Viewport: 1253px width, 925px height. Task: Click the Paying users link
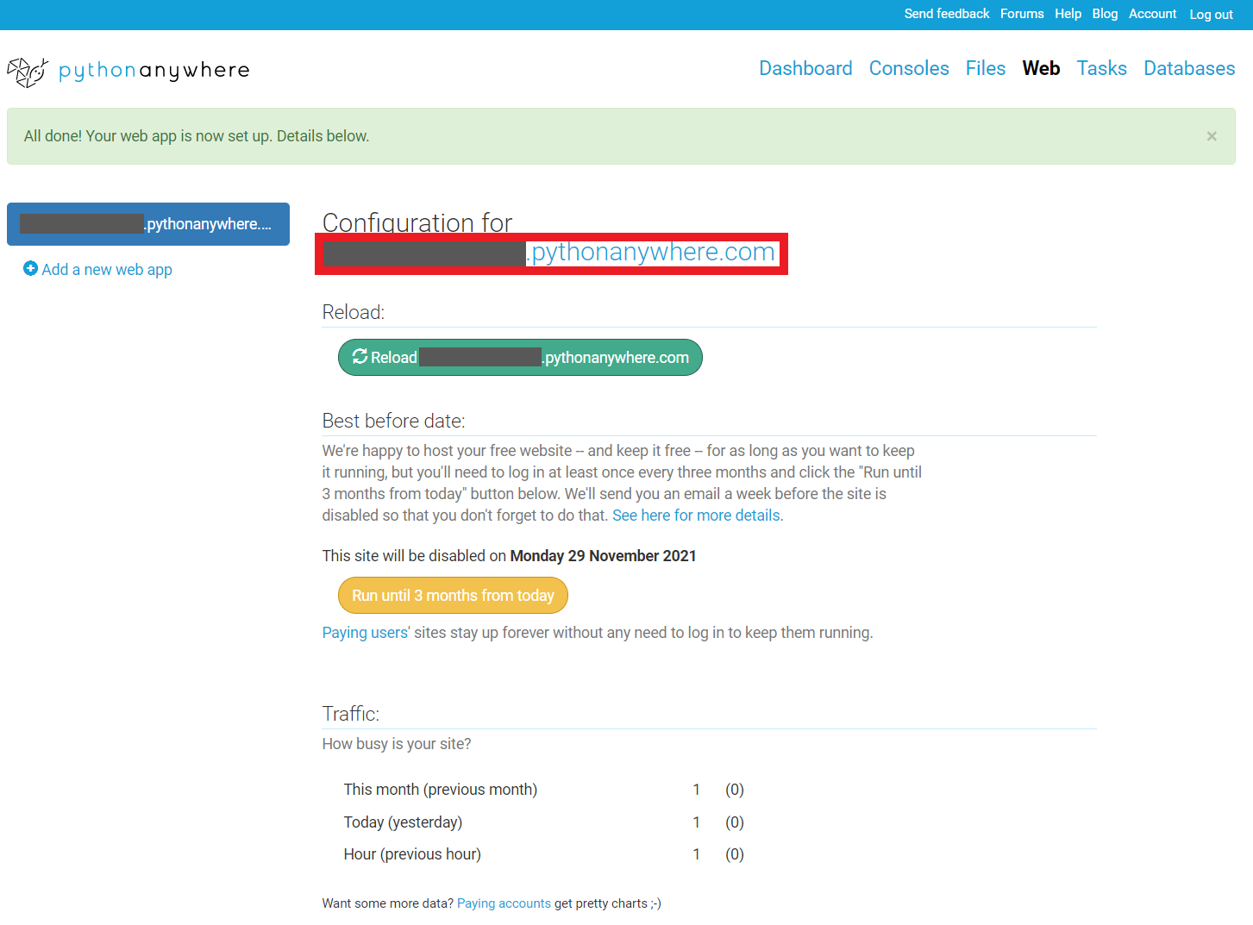(x=364, y=632)
